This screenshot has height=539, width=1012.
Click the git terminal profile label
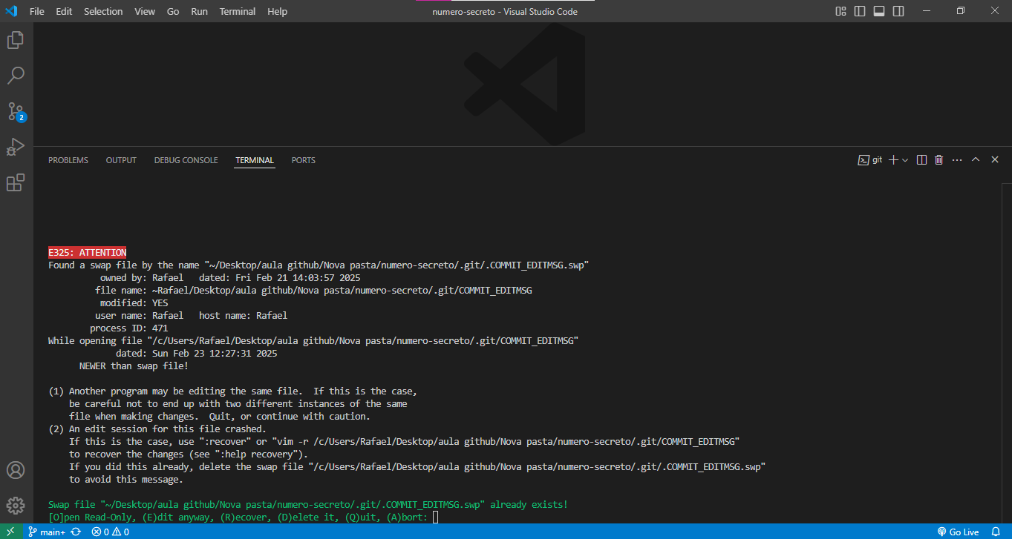click(871, 159)
